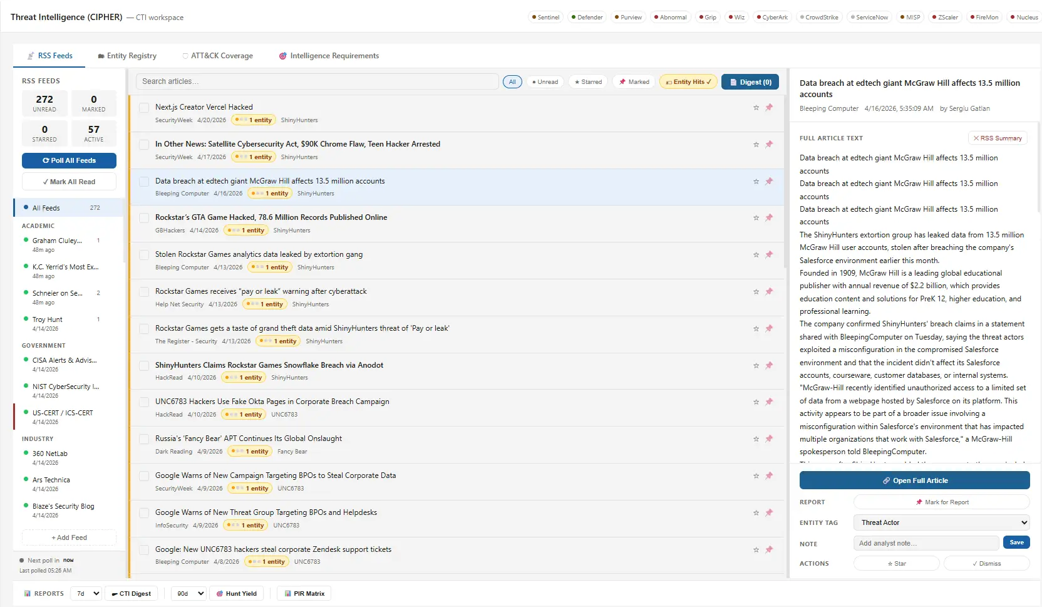Open the Nucleus integration status chip
The height and width of the screenshot is (607, 1042).
click(1024, 18)
